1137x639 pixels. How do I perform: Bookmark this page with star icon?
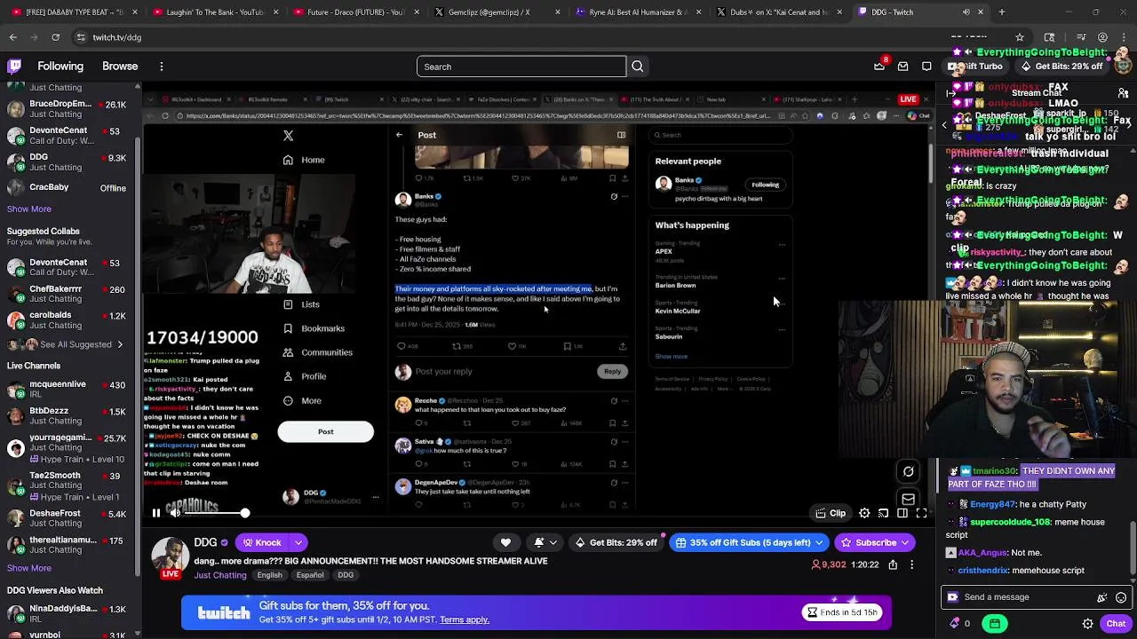(x=1019, y=37)
